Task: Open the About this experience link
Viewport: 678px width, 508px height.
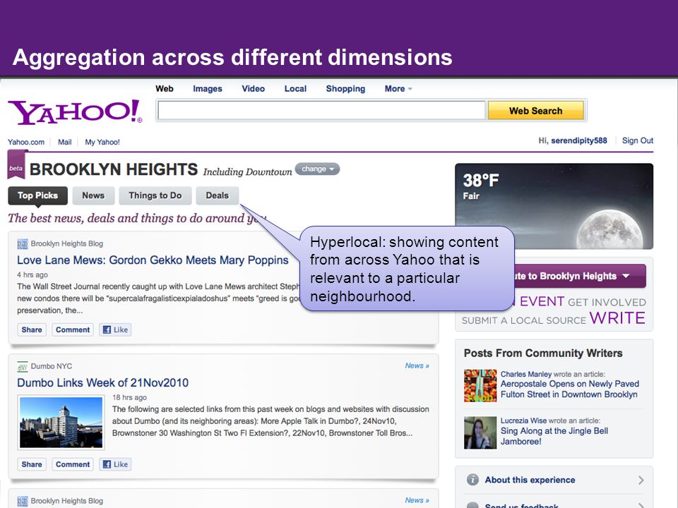Action: 530,480
